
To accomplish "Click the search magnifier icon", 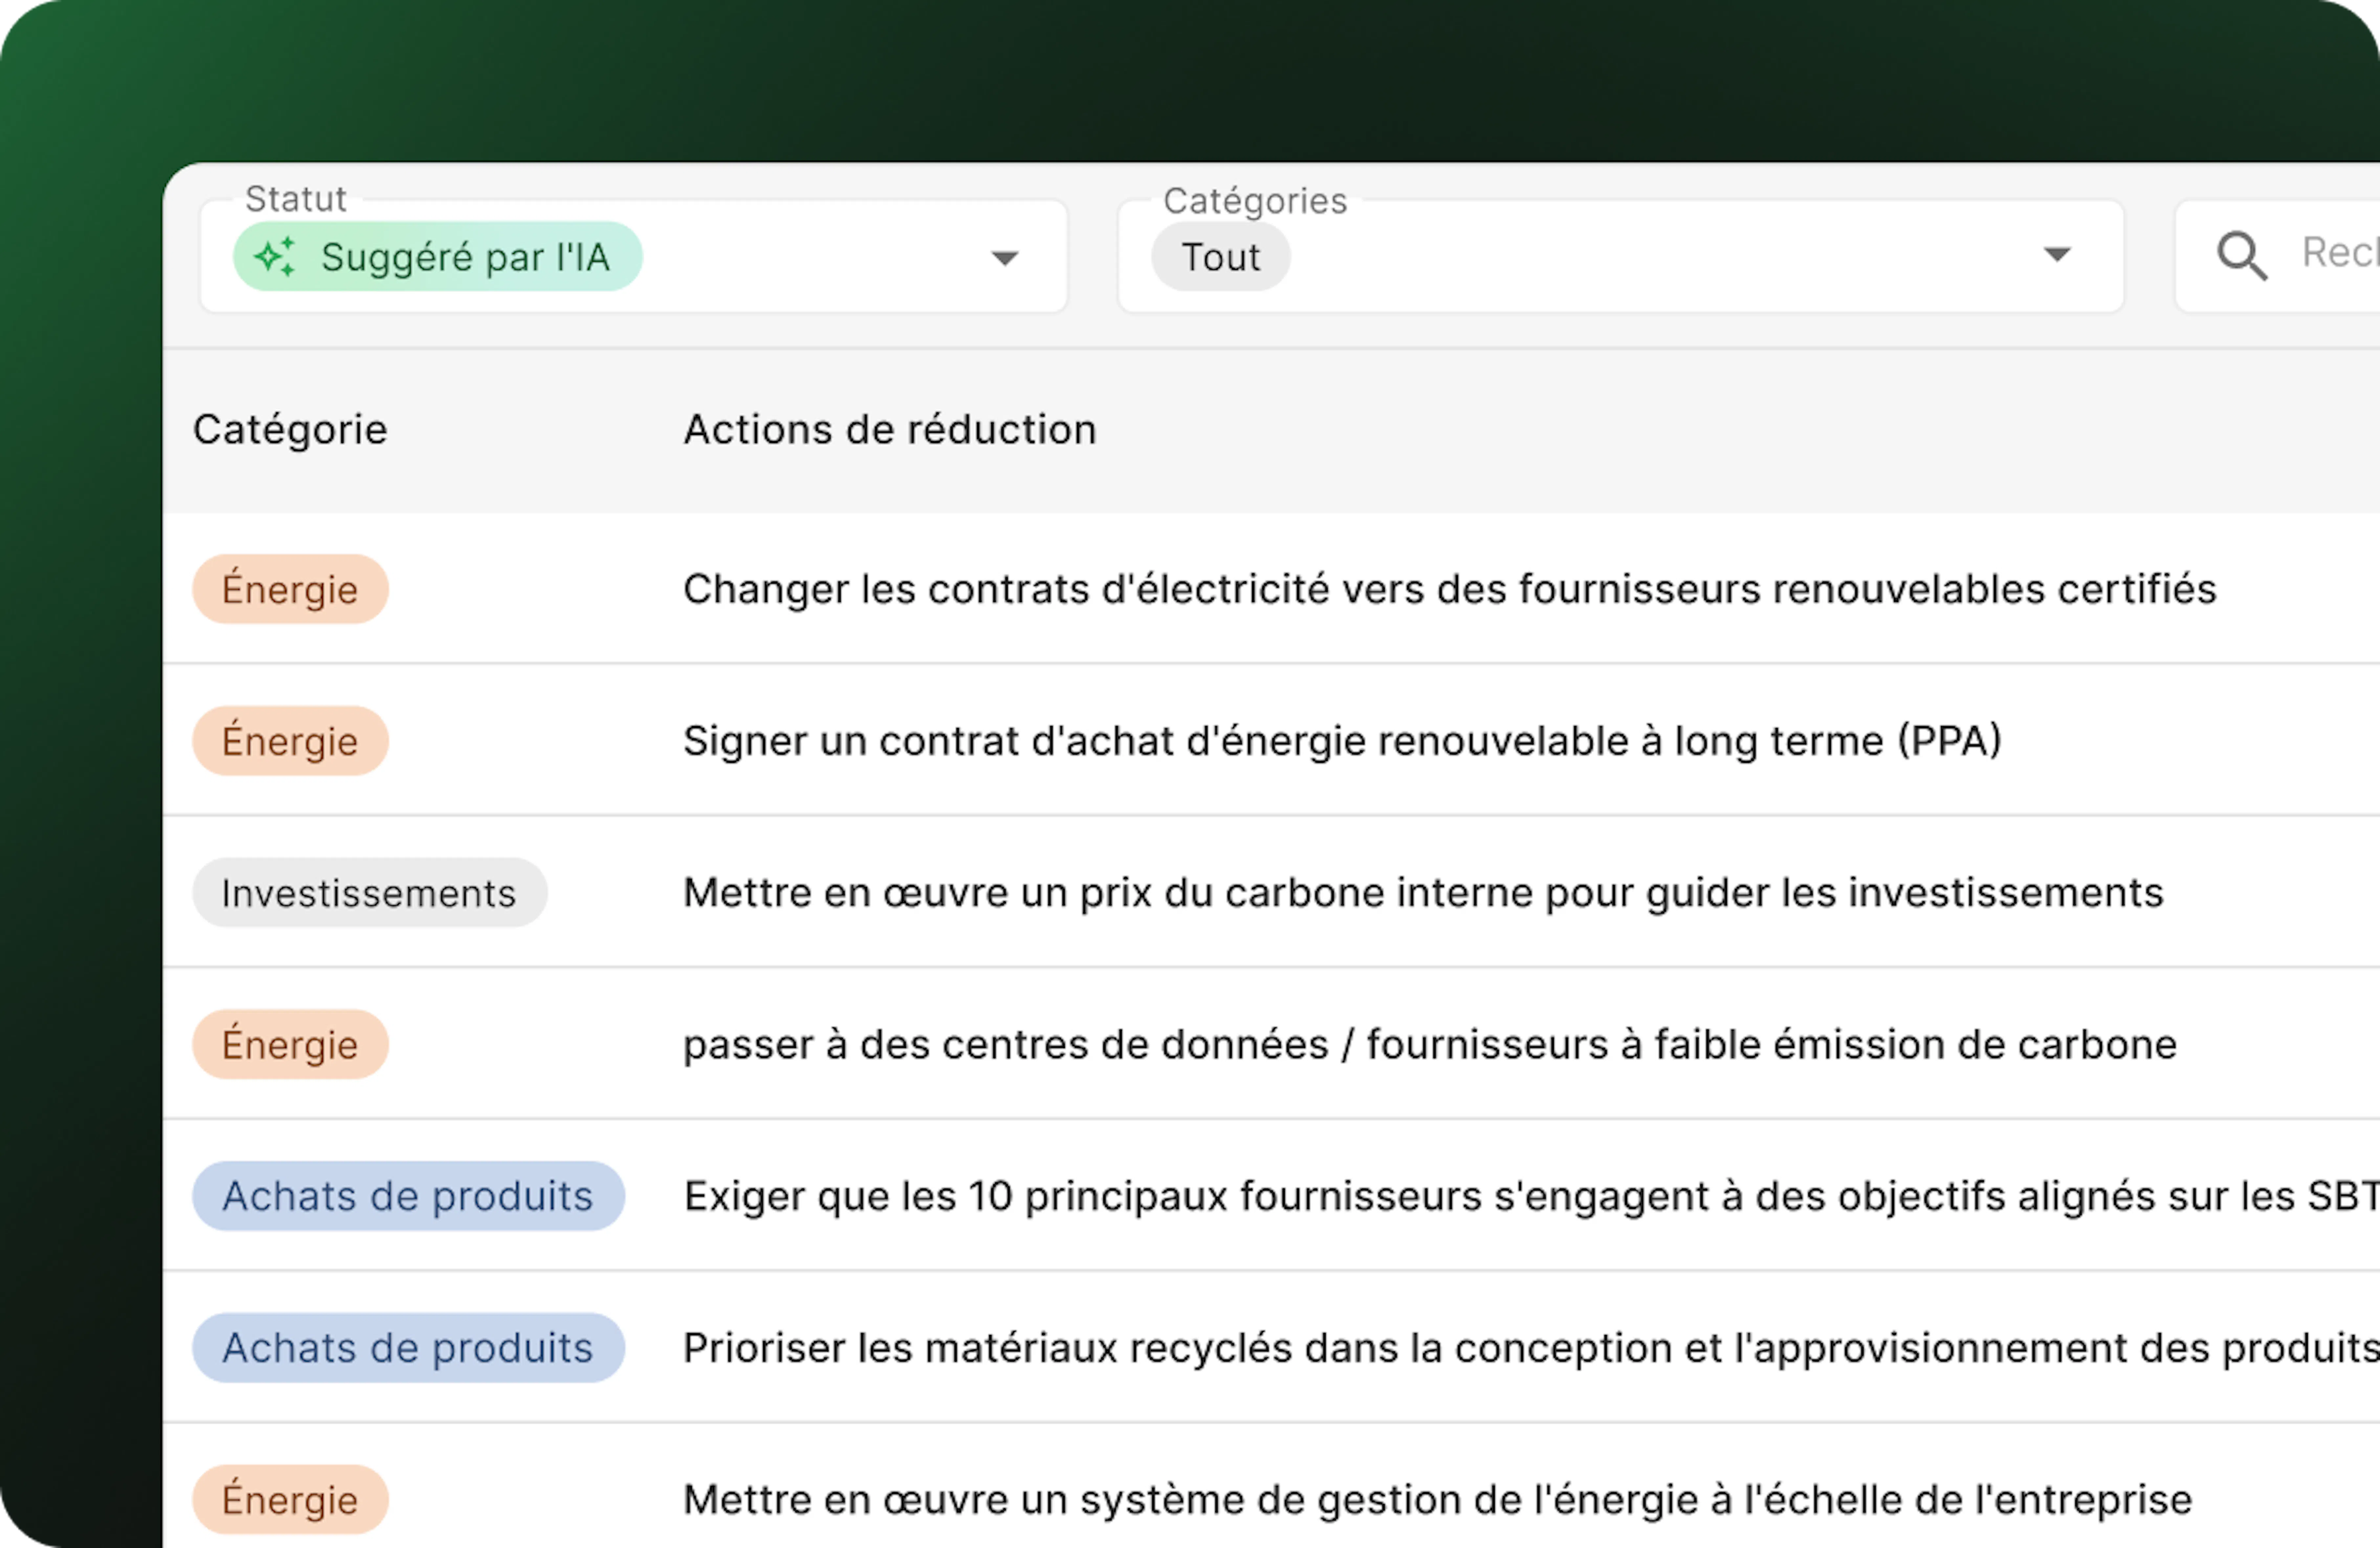I will pyautogui.click(x=2240, y=256).
